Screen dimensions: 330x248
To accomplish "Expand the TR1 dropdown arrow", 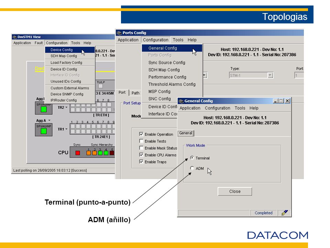I will coord(66,129).
